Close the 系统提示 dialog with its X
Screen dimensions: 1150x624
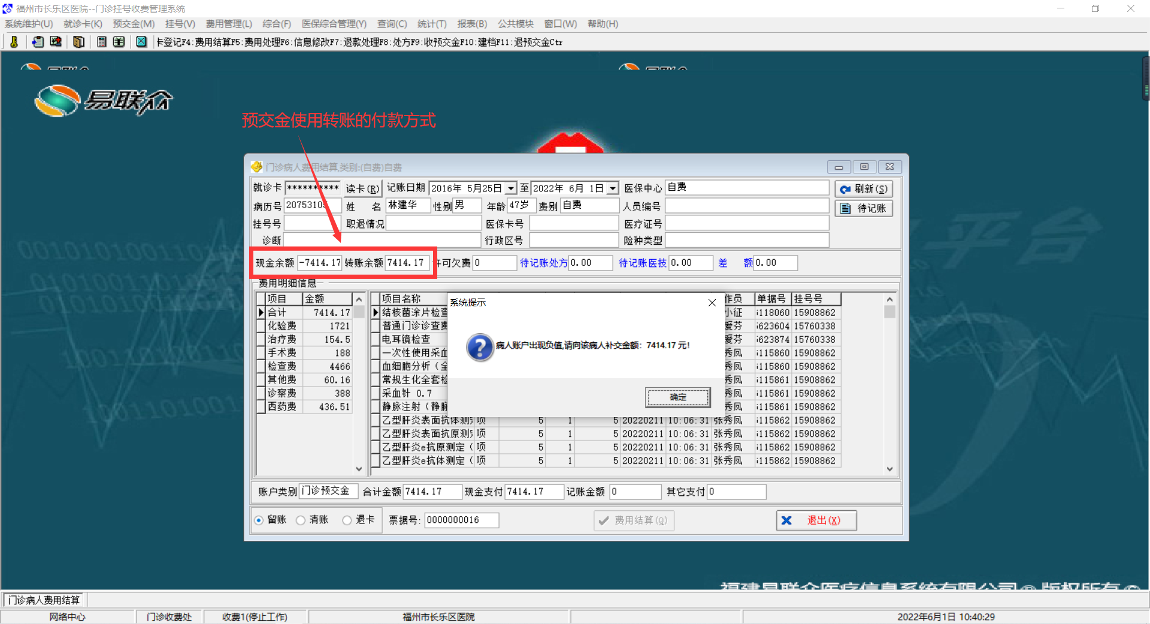(712, 303)
